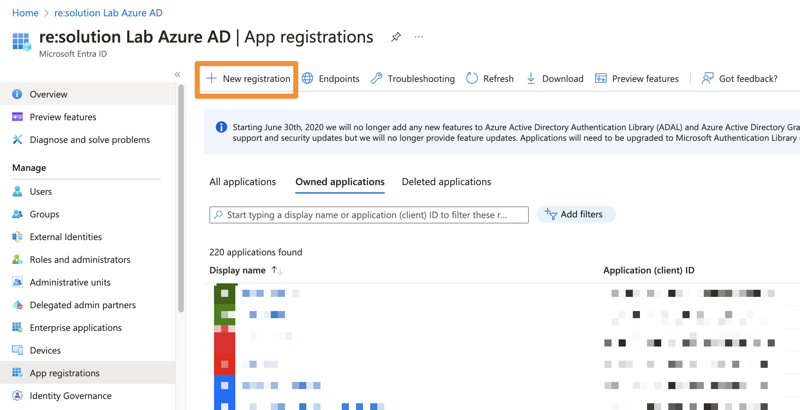800x410 pixels.
Task: Open Enterprise applications menu entry
Action: (88, 328)
